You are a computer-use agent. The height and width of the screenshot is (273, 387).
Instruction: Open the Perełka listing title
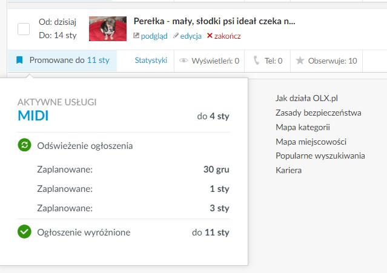[214, 21]
